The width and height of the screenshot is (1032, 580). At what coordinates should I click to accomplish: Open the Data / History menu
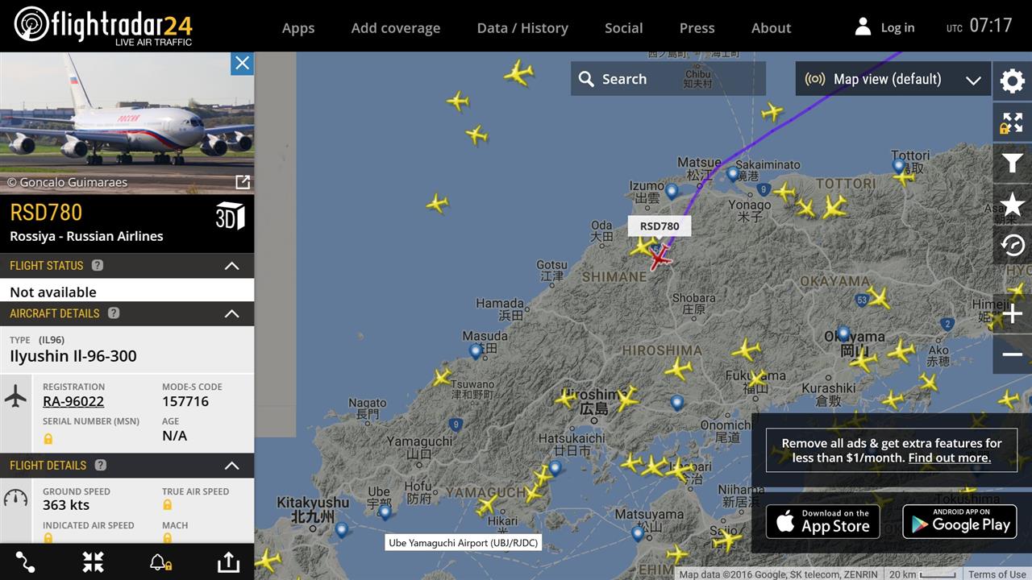[x=522, y=28]
